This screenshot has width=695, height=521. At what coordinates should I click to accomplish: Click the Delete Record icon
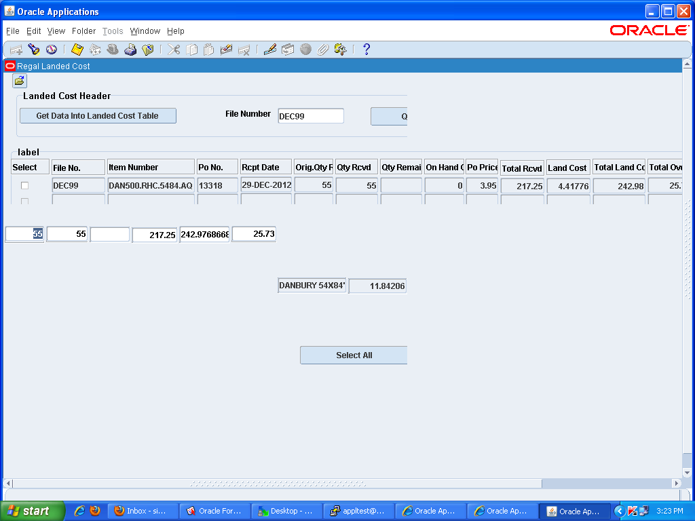tap(244, 50)
